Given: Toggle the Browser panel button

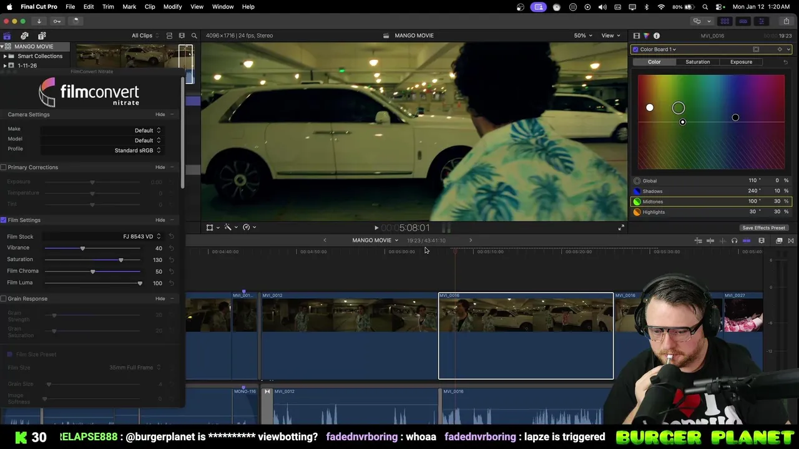Looking at the screenshot, I should pyautogui.click(x=725, y=21).
